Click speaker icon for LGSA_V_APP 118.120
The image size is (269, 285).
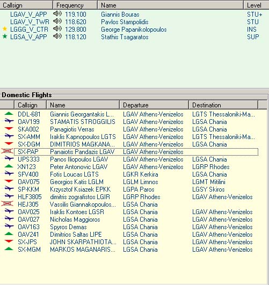pyautogui.click(x=57, y=36)
